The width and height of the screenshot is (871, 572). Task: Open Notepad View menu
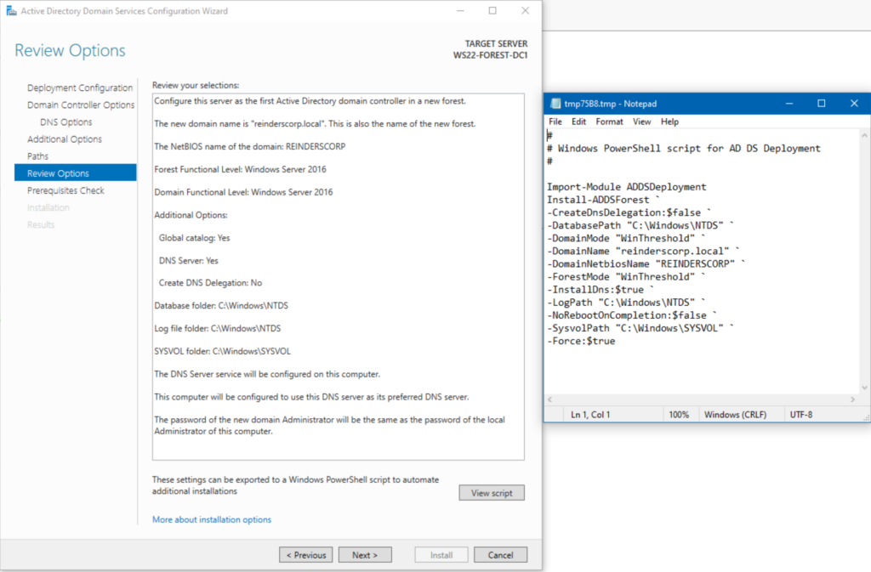[641, 122]
